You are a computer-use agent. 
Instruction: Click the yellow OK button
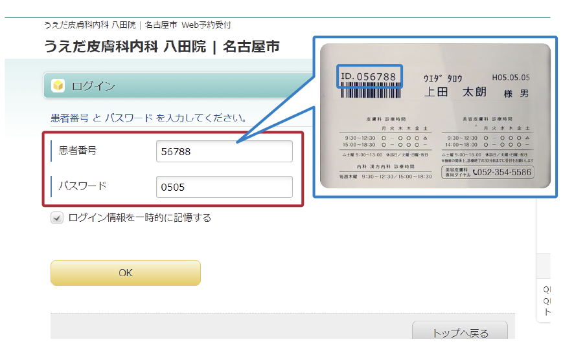[x=126, y=273]
